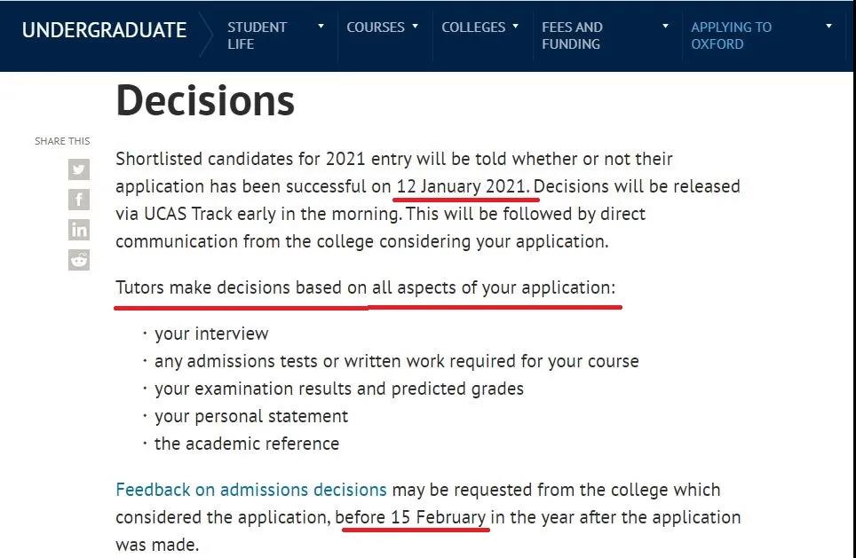Click the breadcrumb chevron after Undergraduate

coord(206,35)
